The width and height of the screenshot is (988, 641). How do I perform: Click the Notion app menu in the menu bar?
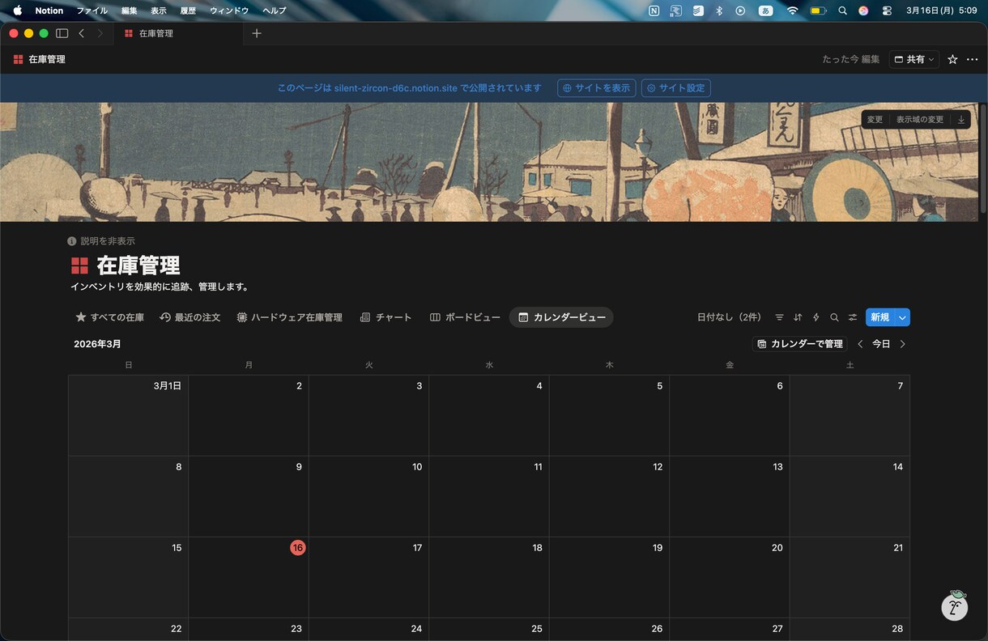tap(49, 11)
